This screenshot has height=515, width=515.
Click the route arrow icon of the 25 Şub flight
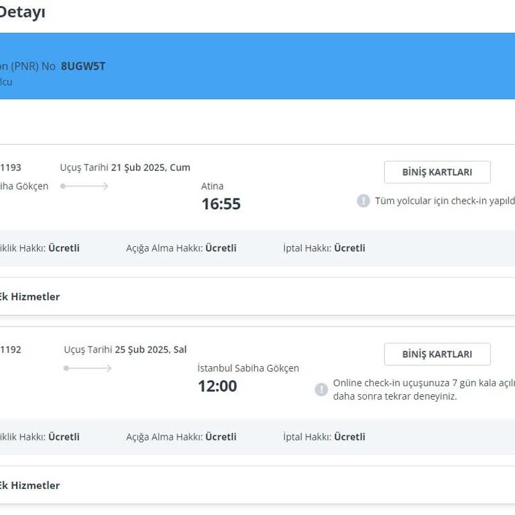[88, 368]
